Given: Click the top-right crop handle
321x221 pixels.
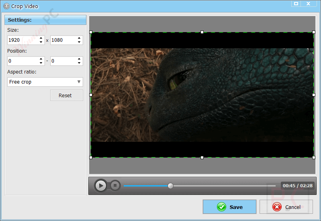Looking at the screenshot, I should click(314, 32).
